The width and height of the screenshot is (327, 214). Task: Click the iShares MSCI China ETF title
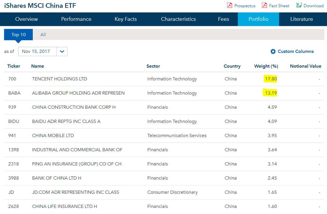coord(40,5)
